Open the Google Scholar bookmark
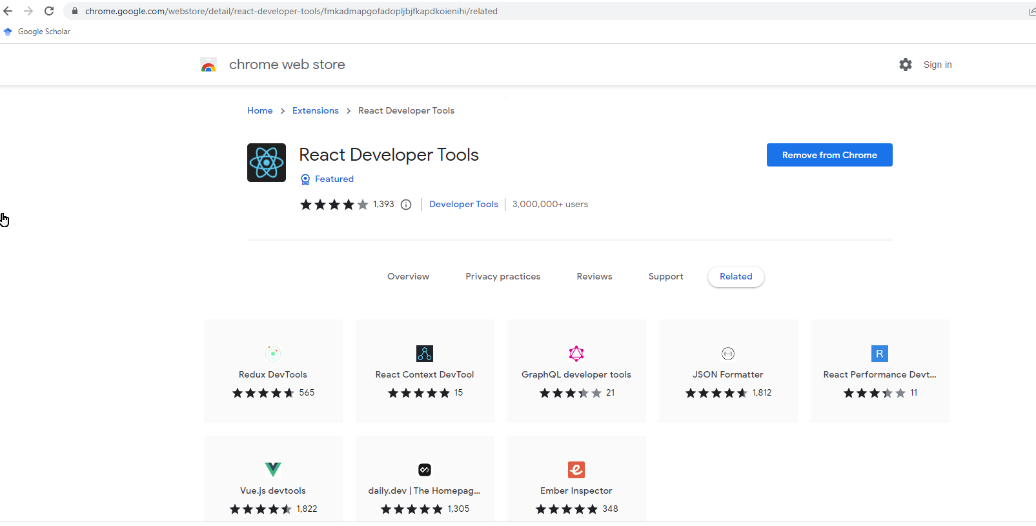This screenshot has width=1036, height=526. point(37,32)
